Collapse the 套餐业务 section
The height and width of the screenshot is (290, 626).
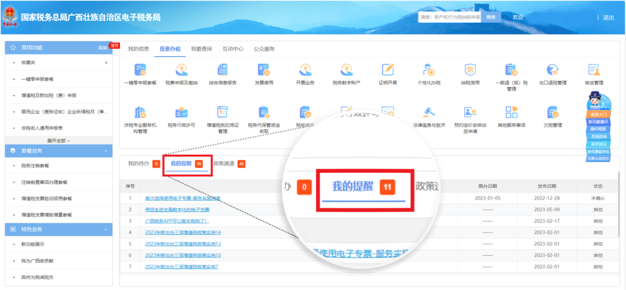(x=105, y=151)
